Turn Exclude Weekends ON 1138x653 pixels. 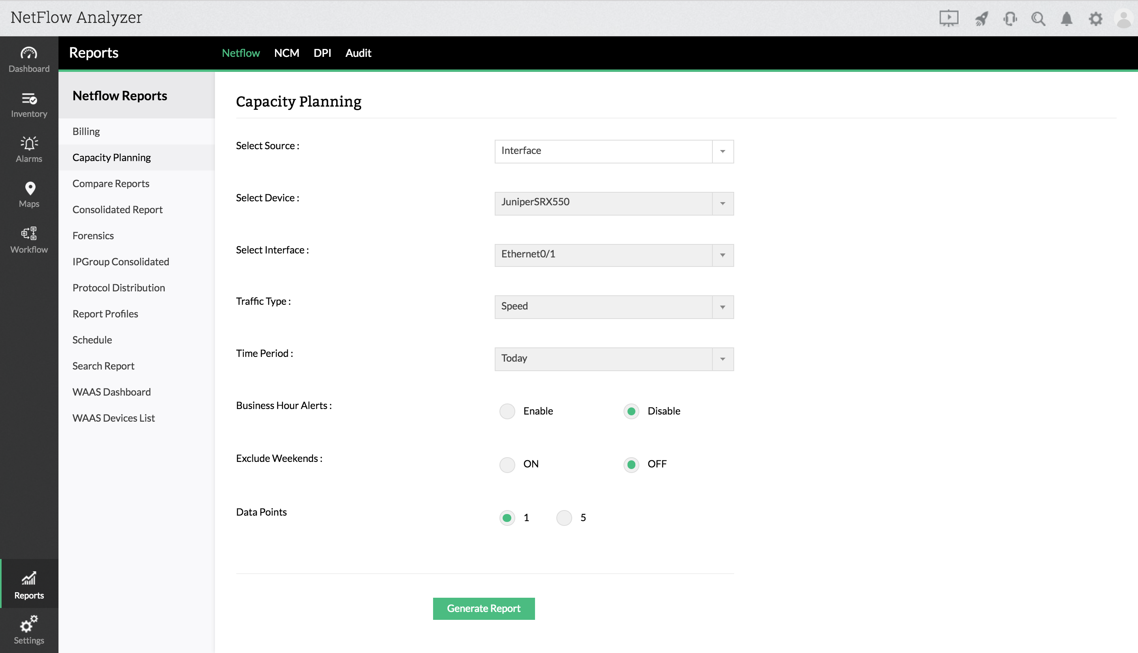pos(507,464)
